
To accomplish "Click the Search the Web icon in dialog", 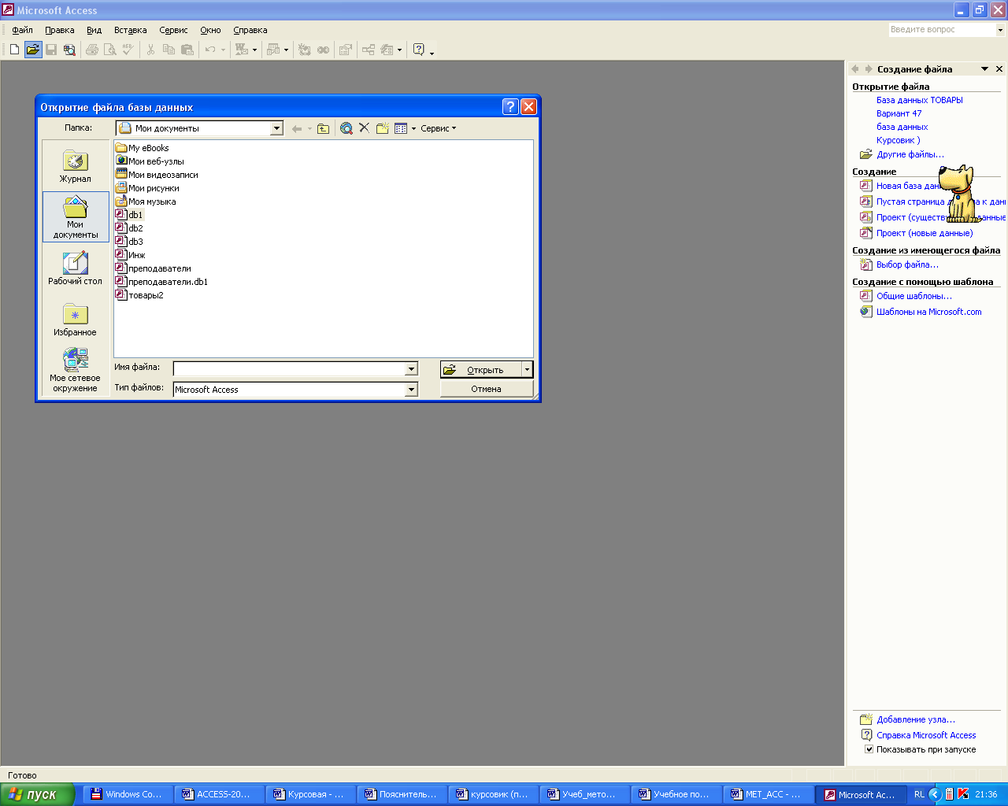I will tap(346, 128).
